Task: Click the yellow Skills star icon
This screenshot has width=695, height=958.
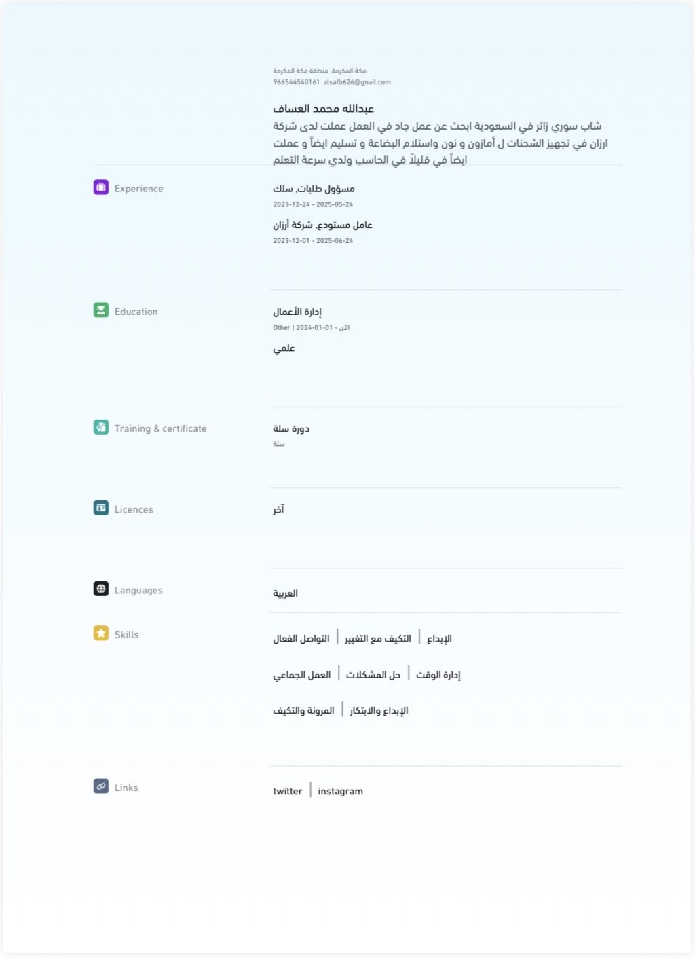Action: coord(101,633)
